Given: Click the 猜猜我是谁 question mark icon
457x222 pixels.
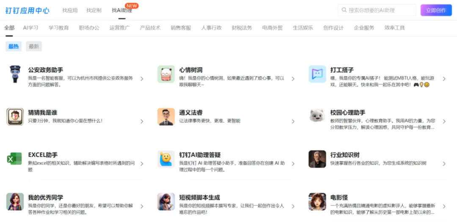Looking at the screenshot, I should [15, 117].
